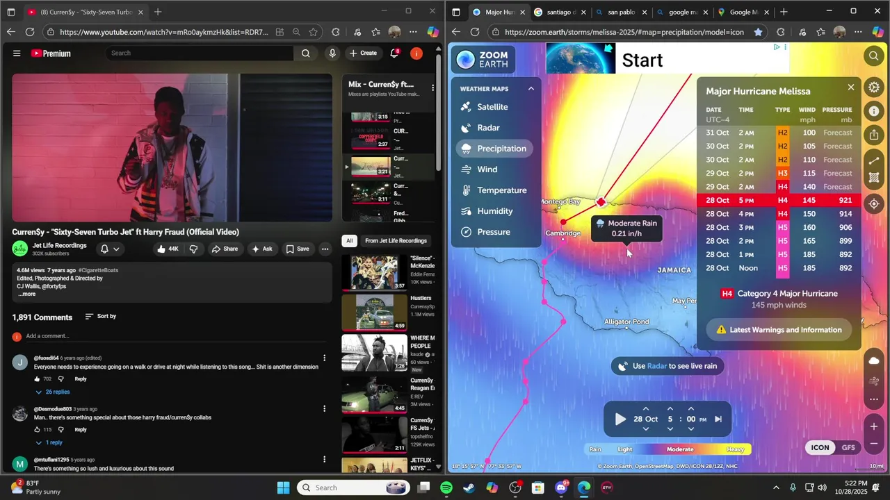Screen dimensions: 890x500
Task: Toggle the clouds overlay icon on map
Action: 874,360
